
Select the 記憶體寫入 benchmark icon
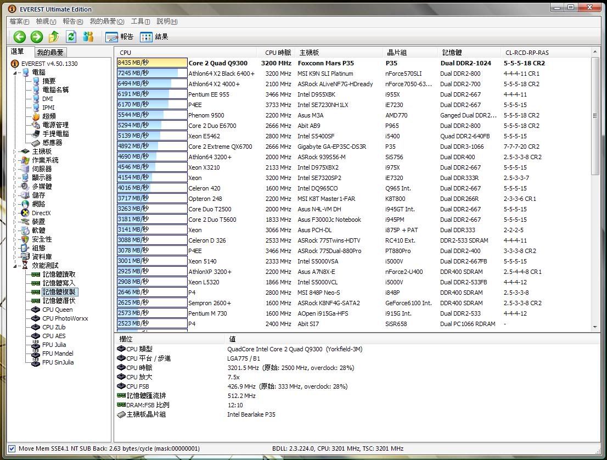pos(36,283)
